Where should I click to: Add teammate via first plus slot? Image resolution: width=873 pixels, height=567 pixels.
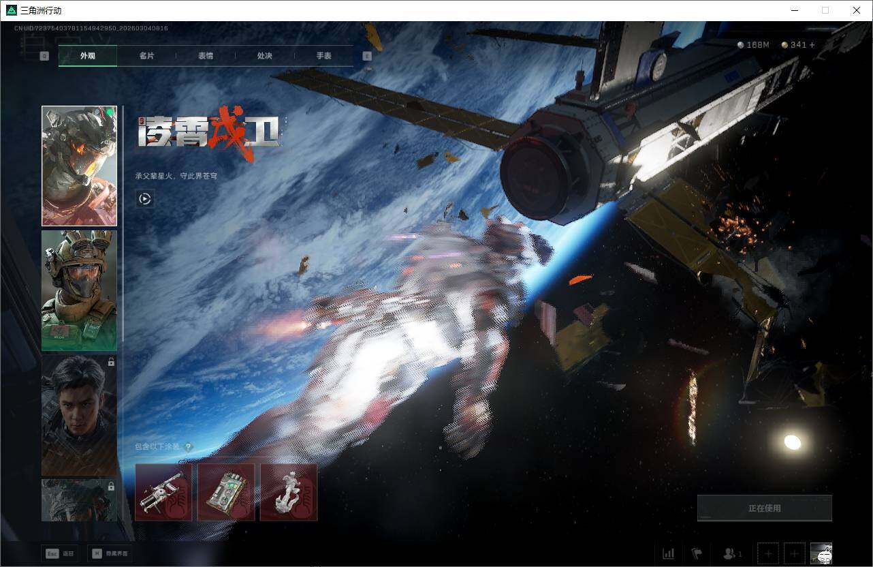click(767, 553)
